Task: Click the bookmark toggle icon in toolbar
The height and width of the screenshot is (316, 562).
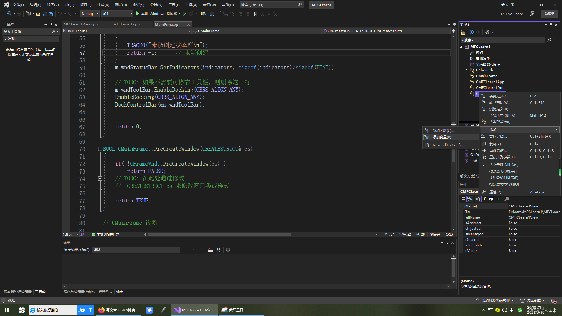Action: pos(256,14)
